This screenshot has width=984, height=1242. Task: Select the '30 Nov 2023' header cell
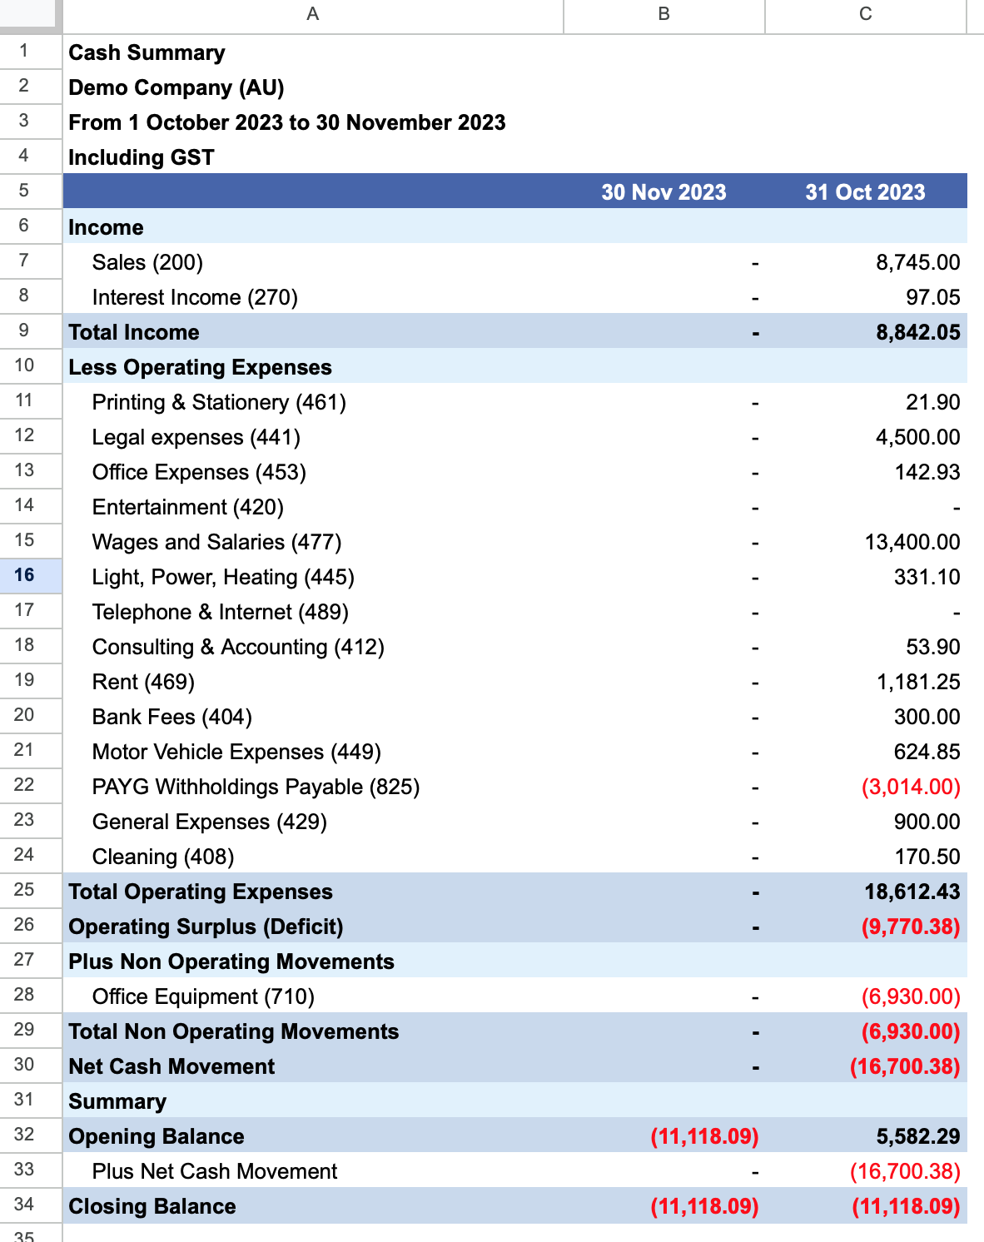tap(664, 191)
